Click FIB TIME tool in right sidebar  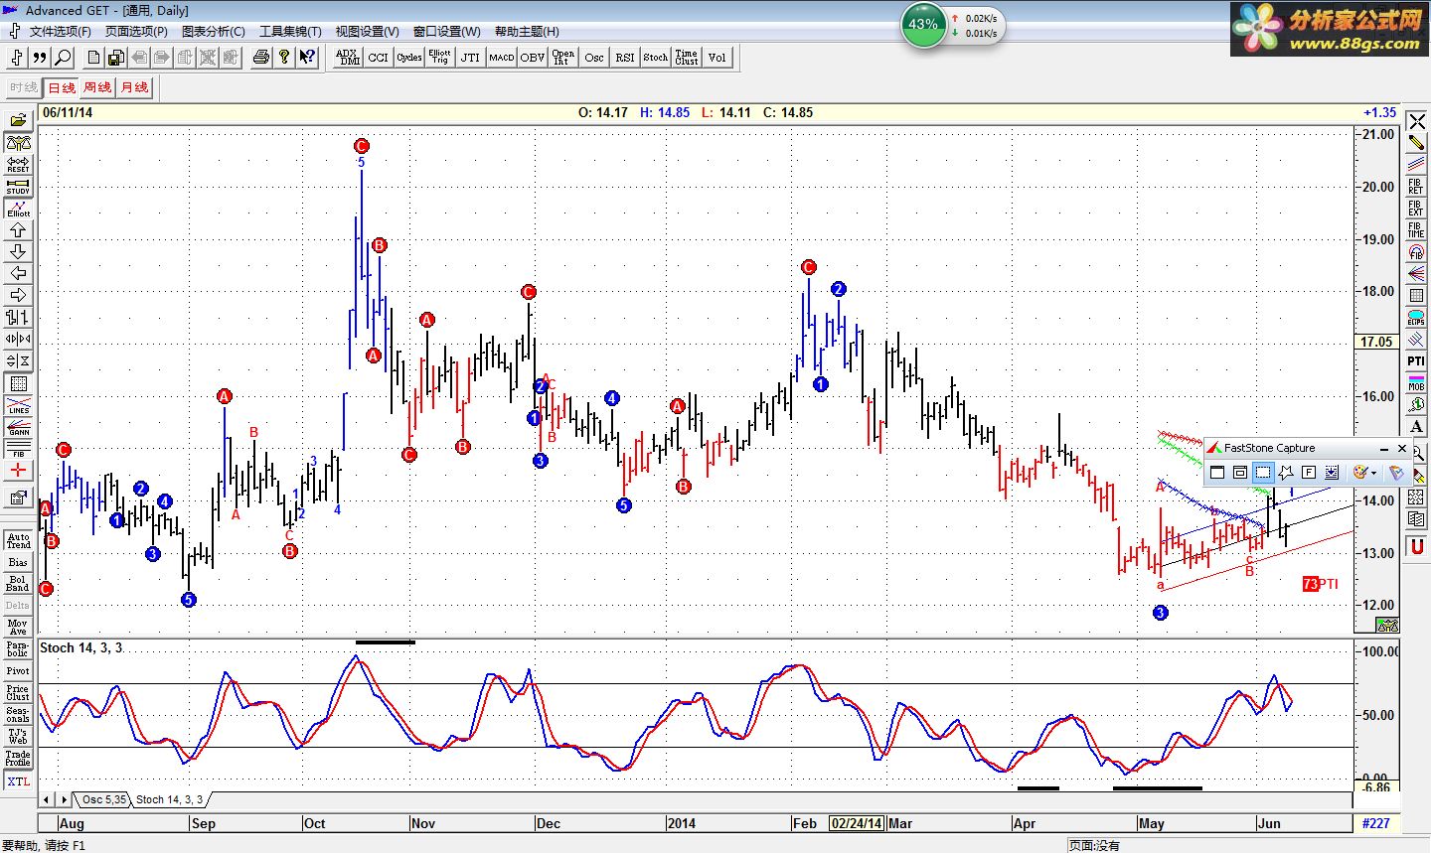[1416, 229]
